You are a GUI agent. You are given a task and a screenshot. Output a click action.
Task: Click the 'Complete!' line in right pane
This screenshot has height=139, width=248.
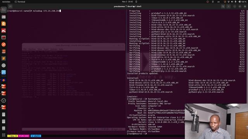coord(132,97)
